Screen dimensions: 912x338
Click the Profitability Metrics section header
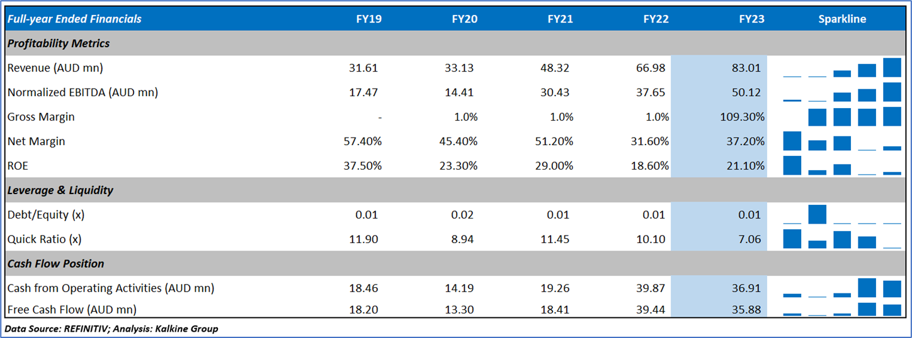click(59, 43)
